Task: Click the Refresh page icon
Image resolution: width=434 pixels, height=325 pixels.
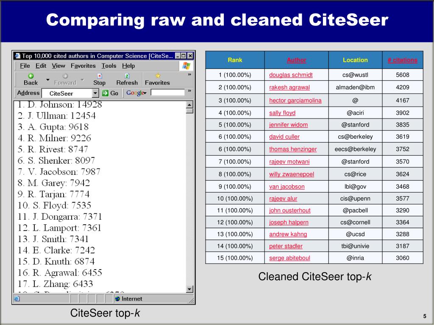Action: click(127, 76)
